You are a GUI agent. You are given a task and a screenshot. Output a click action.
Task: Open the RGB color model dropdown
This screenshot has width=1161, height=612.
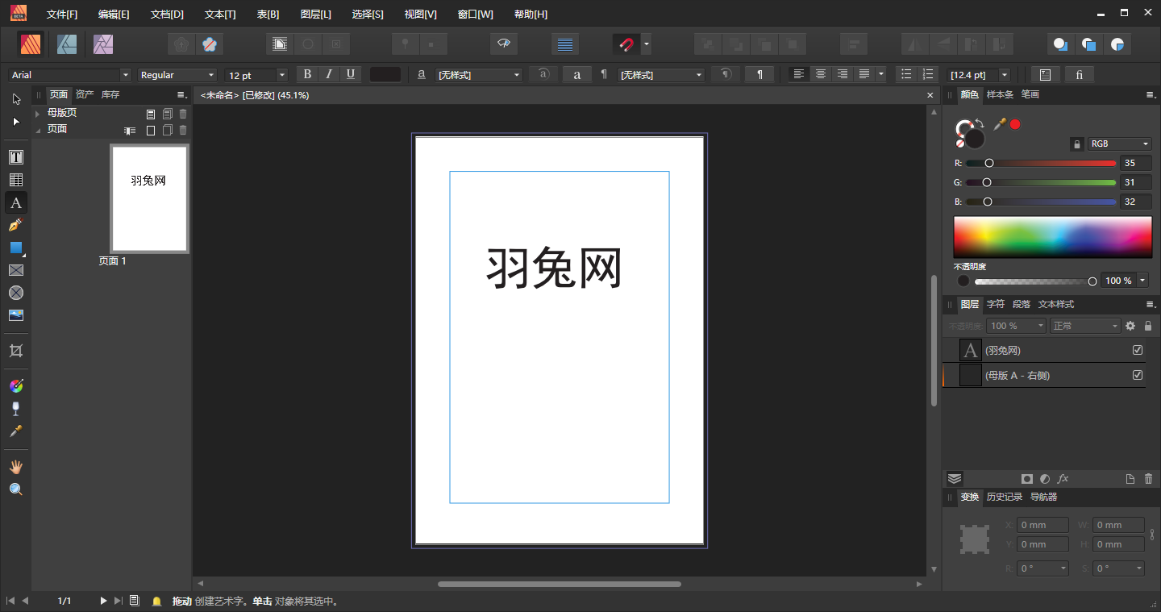[x=1119, y=144]
